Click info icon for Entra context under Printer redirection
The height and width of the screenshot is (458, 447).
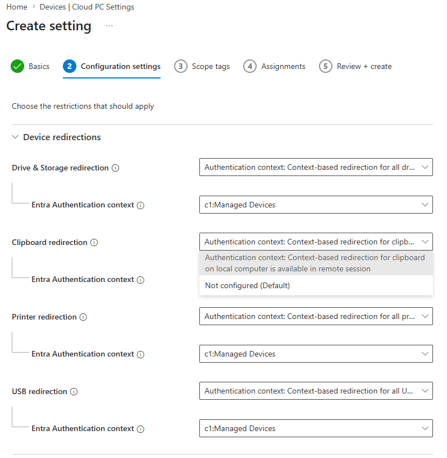[x=141, y=354]
